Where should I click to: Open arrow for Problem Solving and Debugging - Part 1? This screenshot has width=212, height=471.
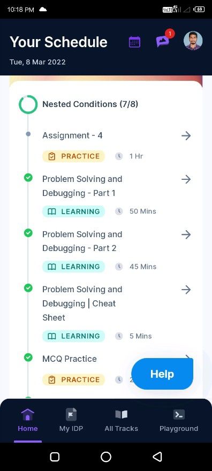click(186, 179)
